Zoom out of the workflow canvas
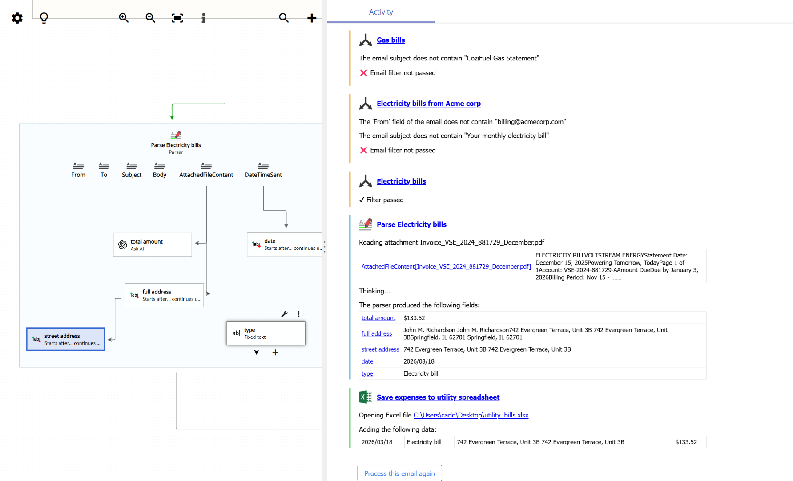Screen dimensions: 793x481 150,18
